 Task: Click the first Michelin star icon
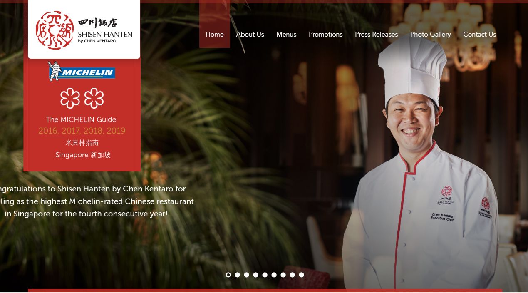coord(70,98)
